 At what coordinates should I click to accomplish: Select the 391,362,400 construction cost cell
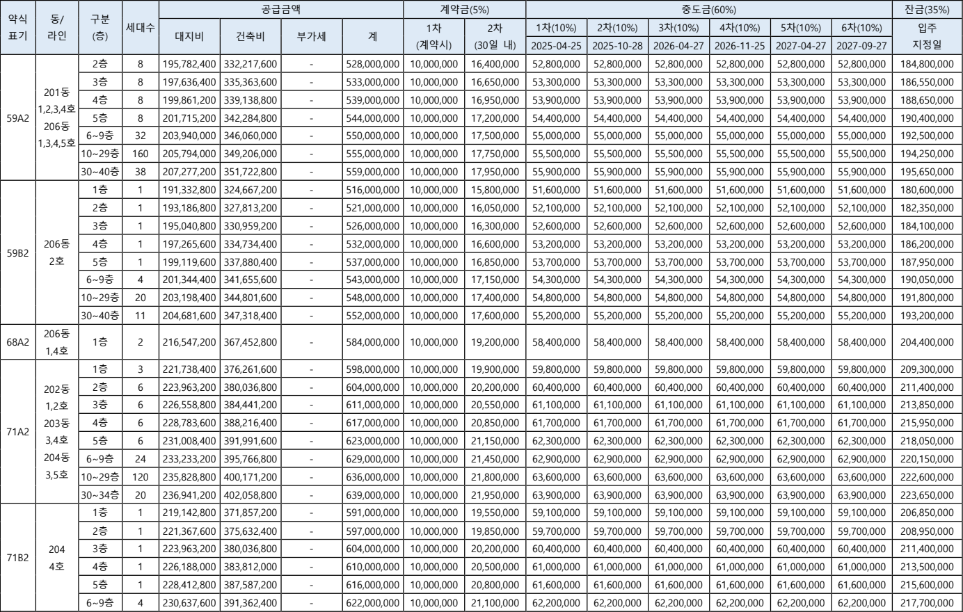250,602
